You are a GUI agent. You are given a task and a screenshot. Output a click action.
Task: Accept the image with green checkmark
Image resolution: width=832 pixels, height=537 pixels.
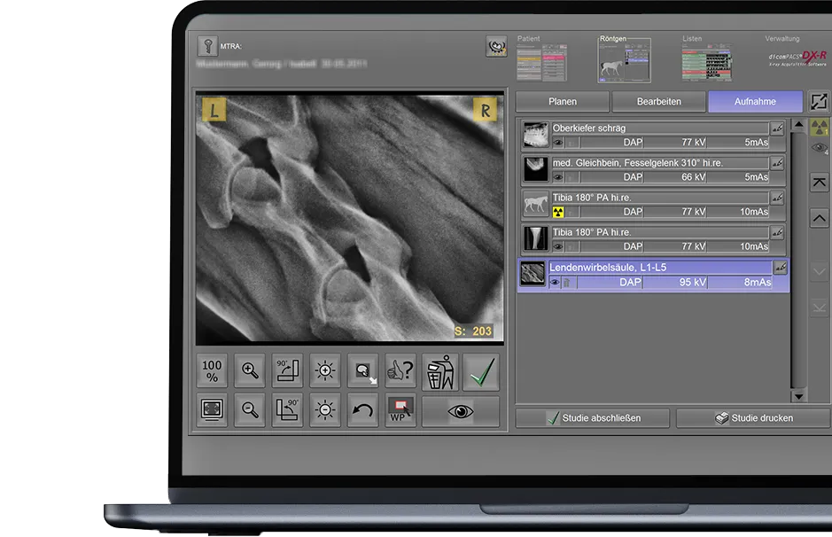[480, 372]
